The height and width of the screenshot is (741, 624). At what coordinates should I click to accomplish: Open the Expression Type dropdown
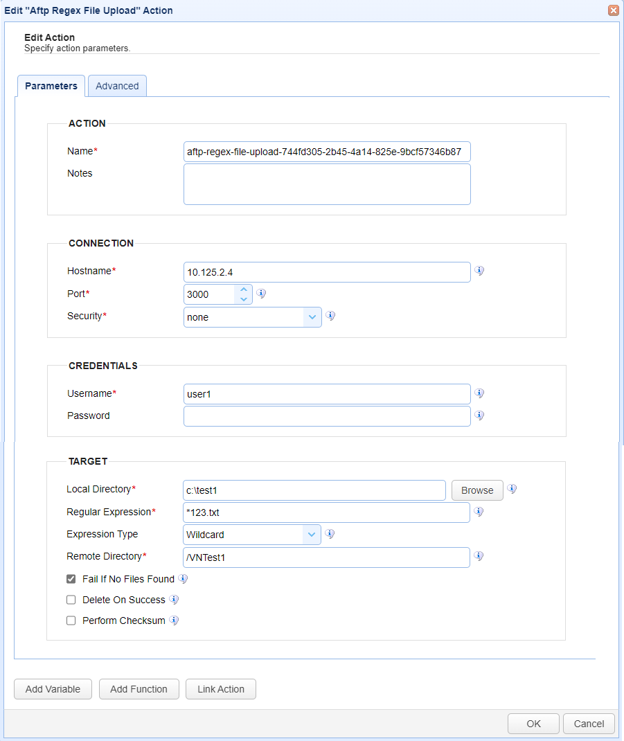coord(312,534)
